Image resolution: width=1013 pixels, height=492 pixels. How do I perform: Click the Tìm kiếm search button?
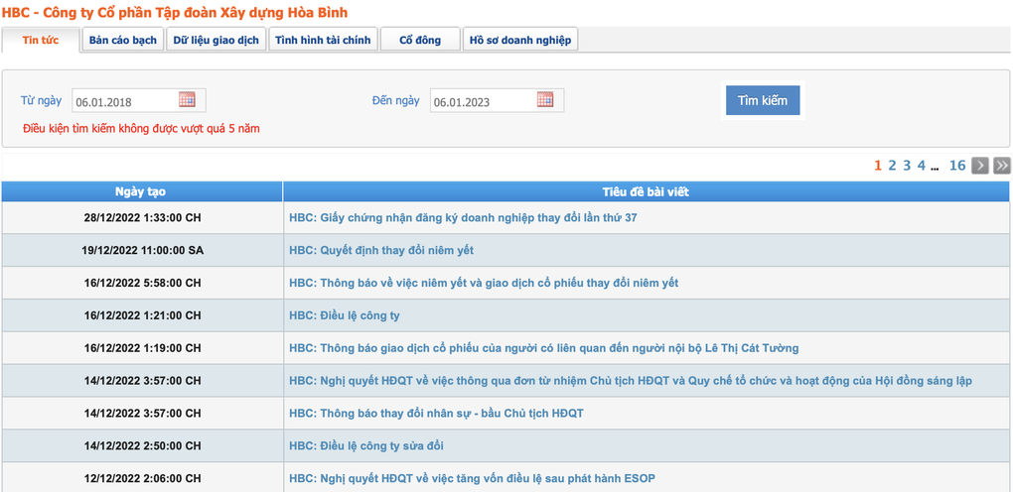click(763, 101)
